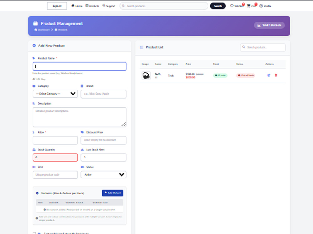Click the Product Name tag icon
The image size is (313, 234).
click(x=33, y=58)
